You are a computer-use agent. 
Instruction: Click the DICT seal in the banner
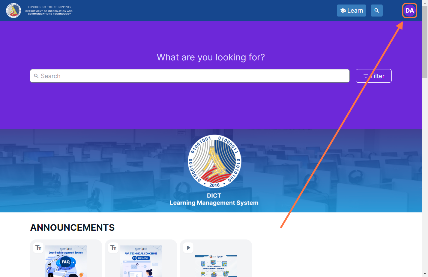click(214, 161)
